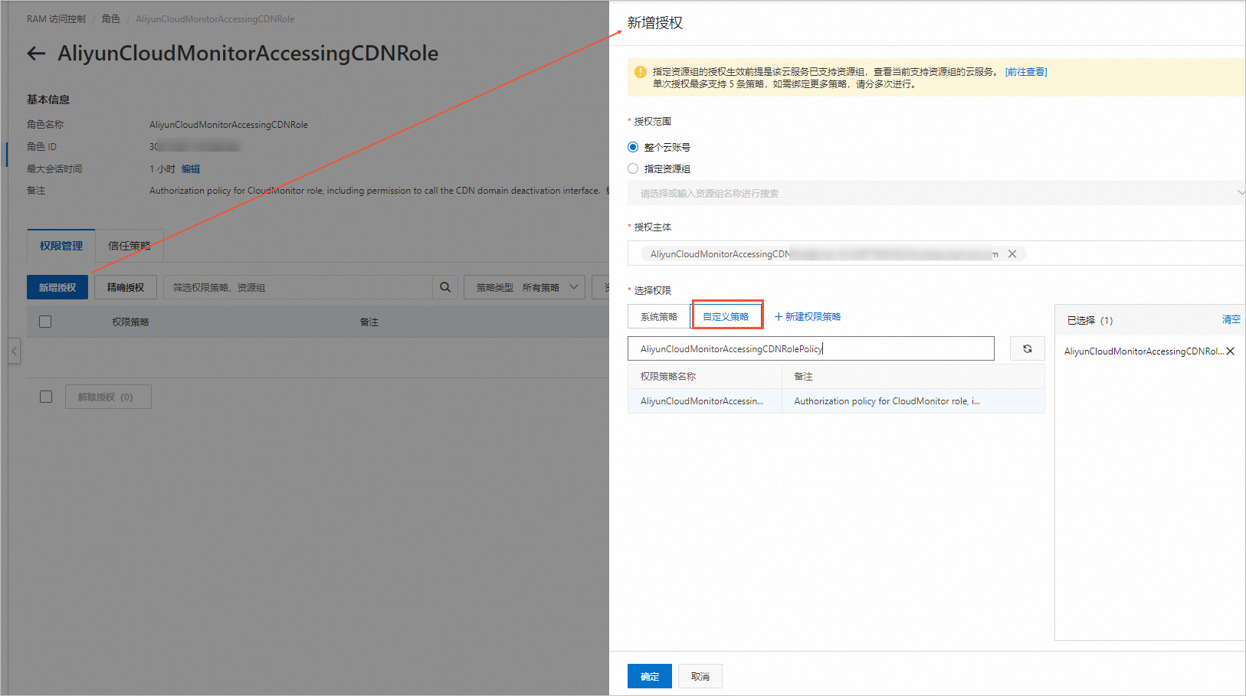Viewport: 1246px width, 696px height.
Task: Click the 新增授权 button
Action: click(x=57, y=287)
